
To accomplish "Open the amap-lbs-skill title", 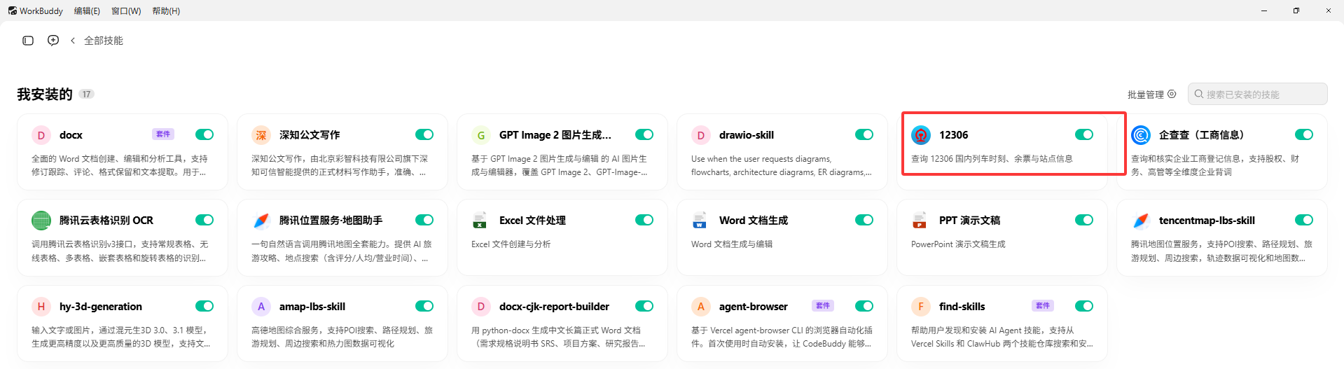I will point(312,307).
